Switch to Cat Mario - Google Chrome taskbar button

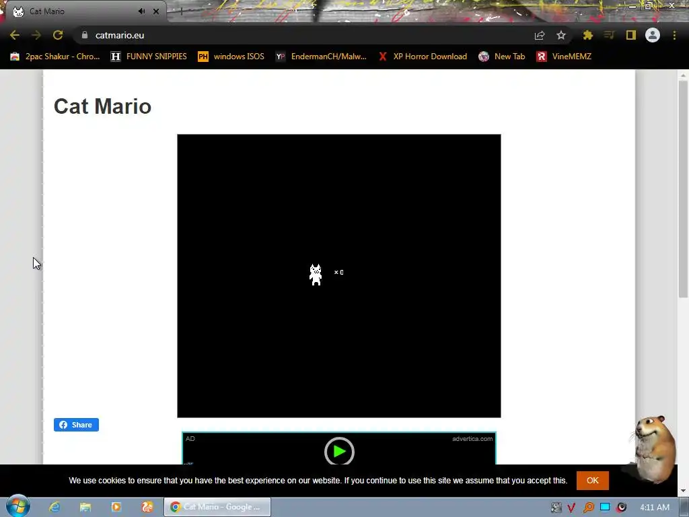tap(217, 507)
